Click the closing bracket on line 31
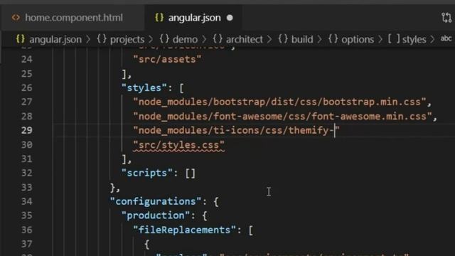This screenshot has width=455, height=256. (x=124, y=159)
